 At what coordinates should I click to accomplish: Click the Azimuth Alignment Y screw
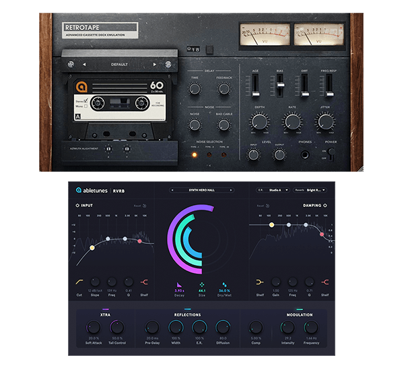[127, 149]
